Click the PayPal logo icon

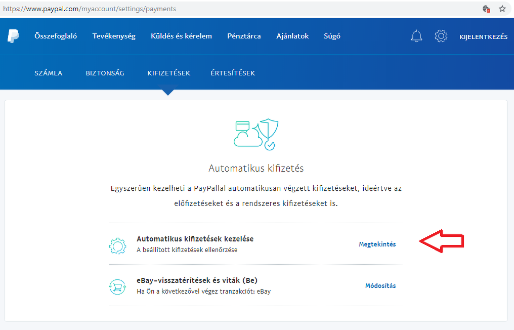coord(14,36)
